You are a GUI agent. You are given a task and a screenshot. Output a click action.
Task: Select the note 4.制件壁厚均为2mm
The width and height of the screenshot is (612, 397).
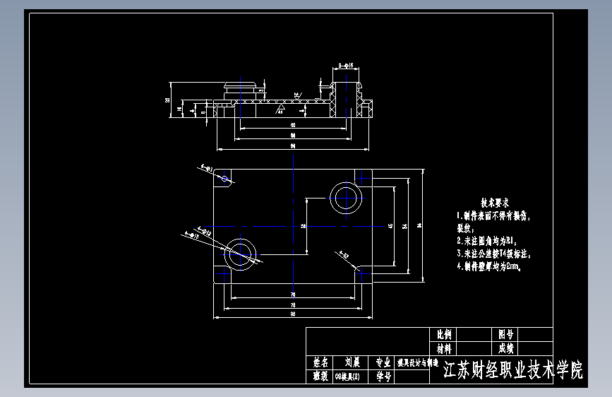point(489,266)
